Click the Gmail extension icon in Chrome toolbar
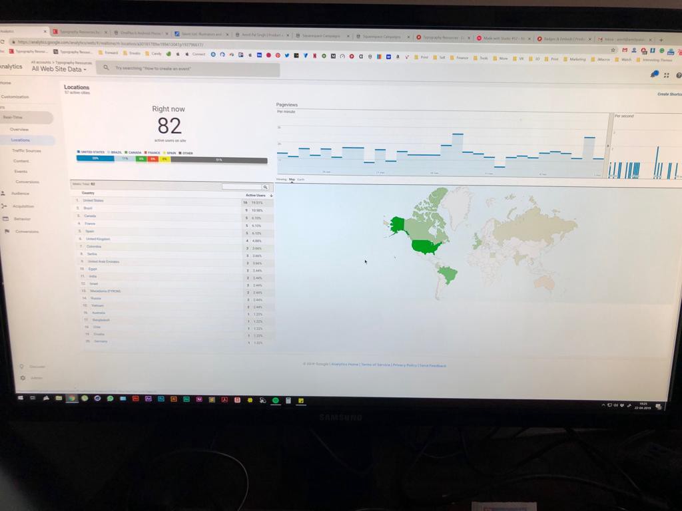Viewport: 682px width, 511px height. pos(625,50)
